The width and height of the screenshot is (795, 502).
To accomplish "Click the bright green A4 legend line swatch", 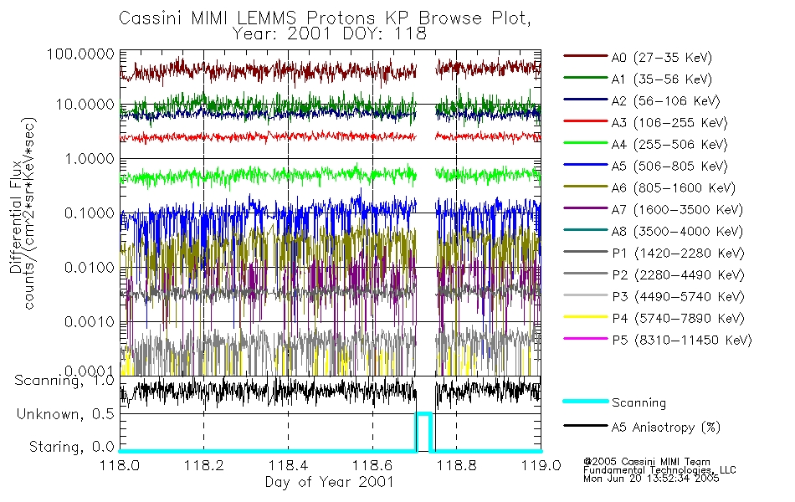I will click(586, 143).
